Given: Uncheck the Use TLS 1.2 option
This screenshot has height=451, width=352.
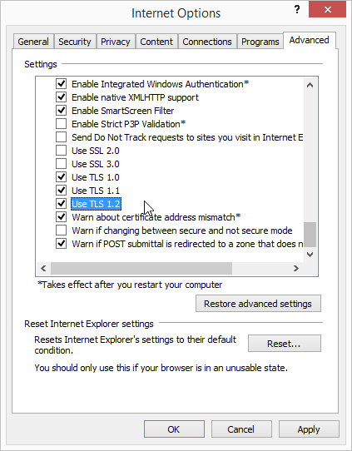Looking at the screenshot, I should (x=61, y=204).
